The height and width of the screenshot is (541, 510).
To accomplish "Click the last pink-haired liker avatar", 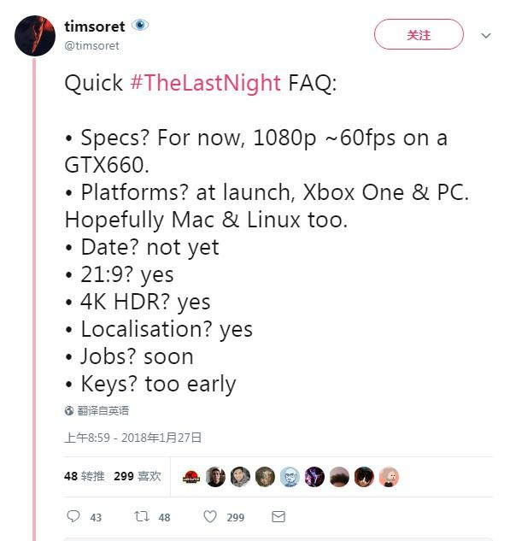I will click(389, 477).
